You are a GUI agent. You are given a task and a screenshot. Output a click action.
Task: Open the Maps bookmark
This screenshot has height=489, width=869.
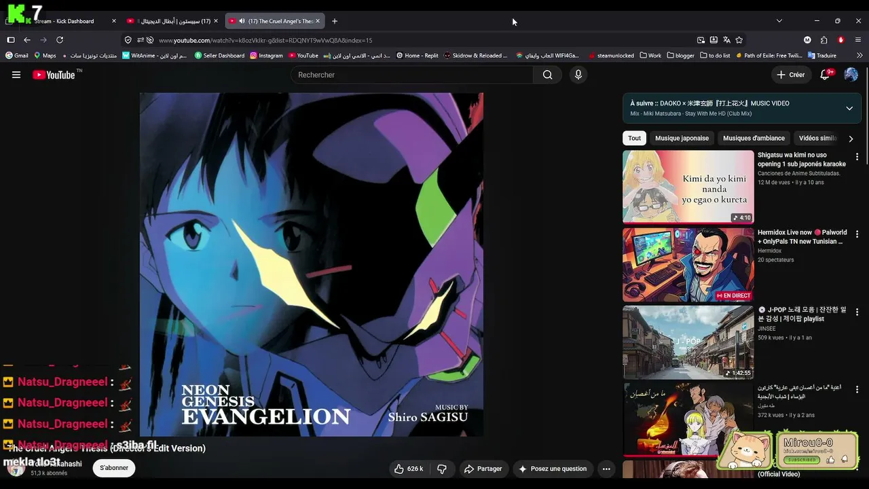click(45, 56)
